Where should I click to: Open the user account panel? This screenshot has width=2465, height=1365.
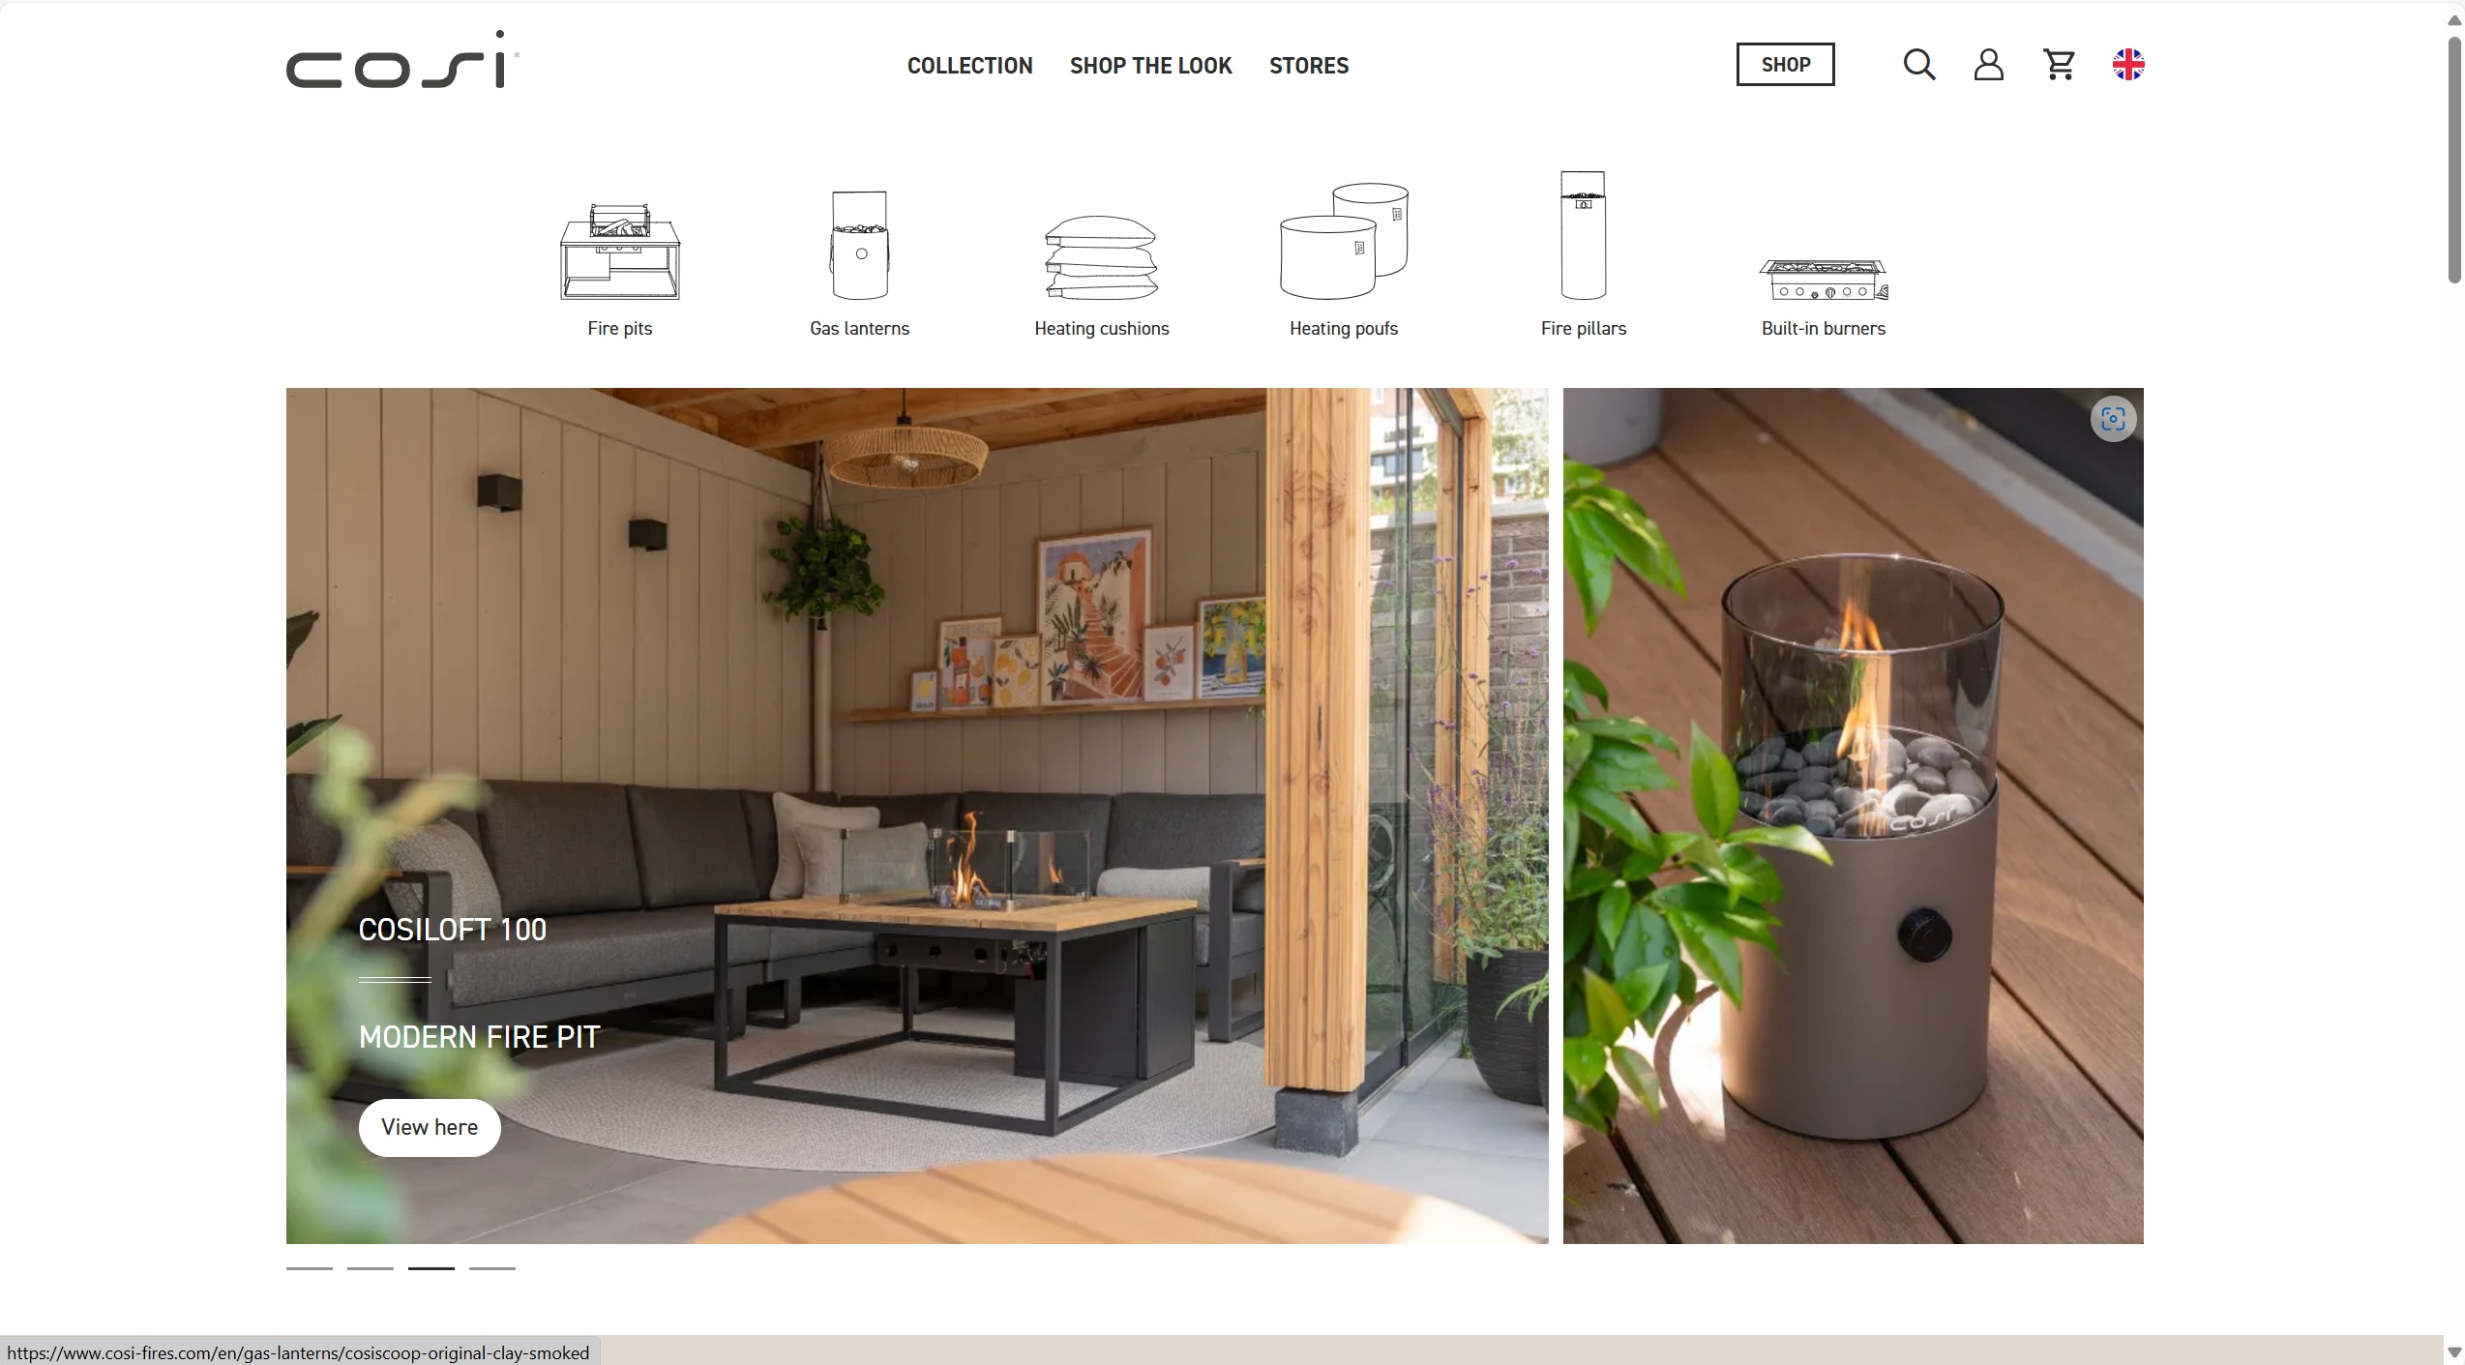click(x=1989, y=64)
